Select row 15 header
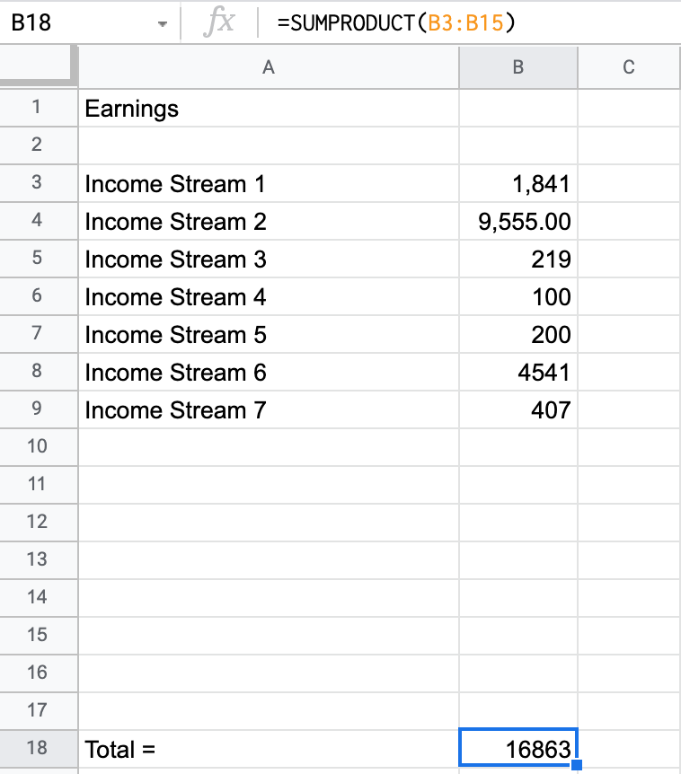 (38, 636)
